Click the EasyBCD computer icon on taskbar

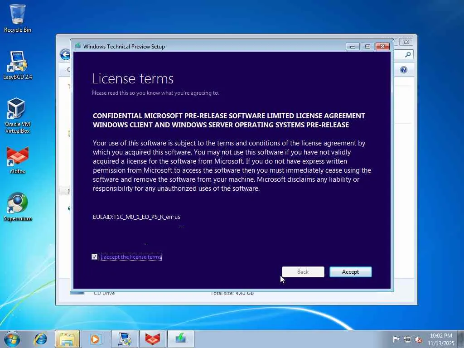[x=124, y=339]
